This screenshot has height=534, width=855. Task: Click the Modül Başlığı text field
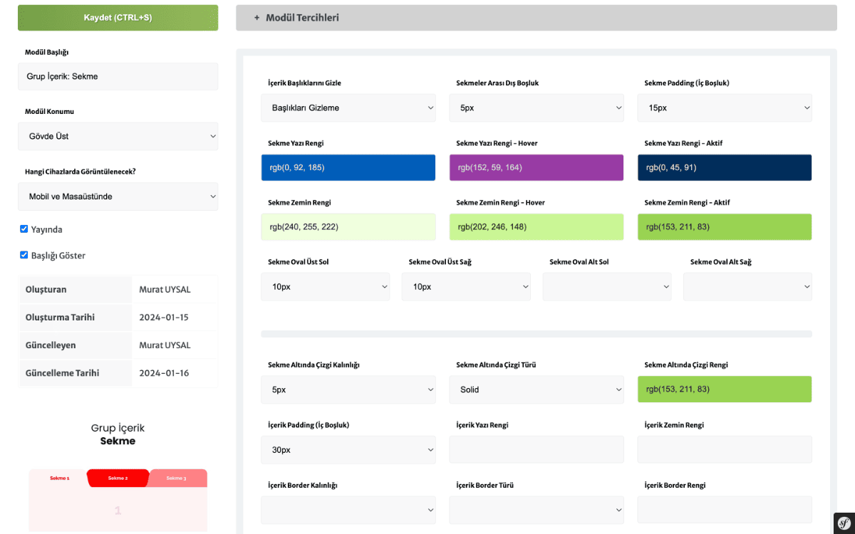coord(118,76)
